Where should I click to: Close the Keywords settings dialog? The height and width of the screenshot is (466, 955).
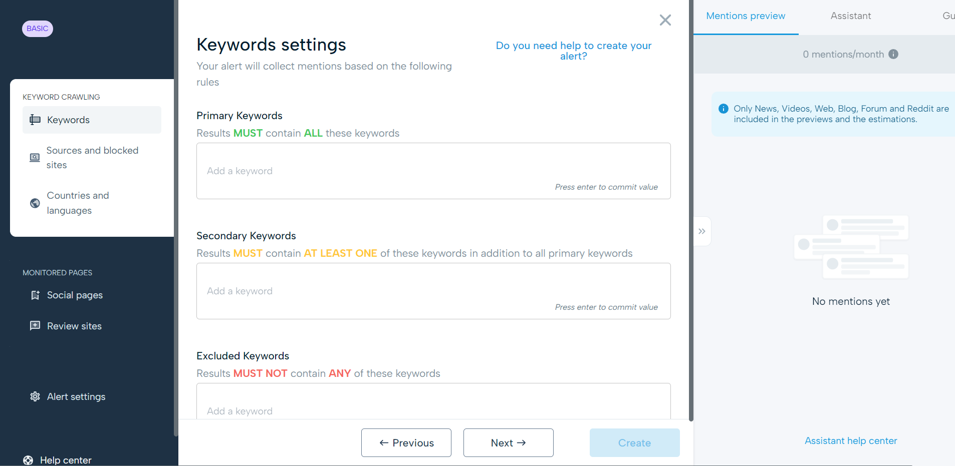coord(665,20)
